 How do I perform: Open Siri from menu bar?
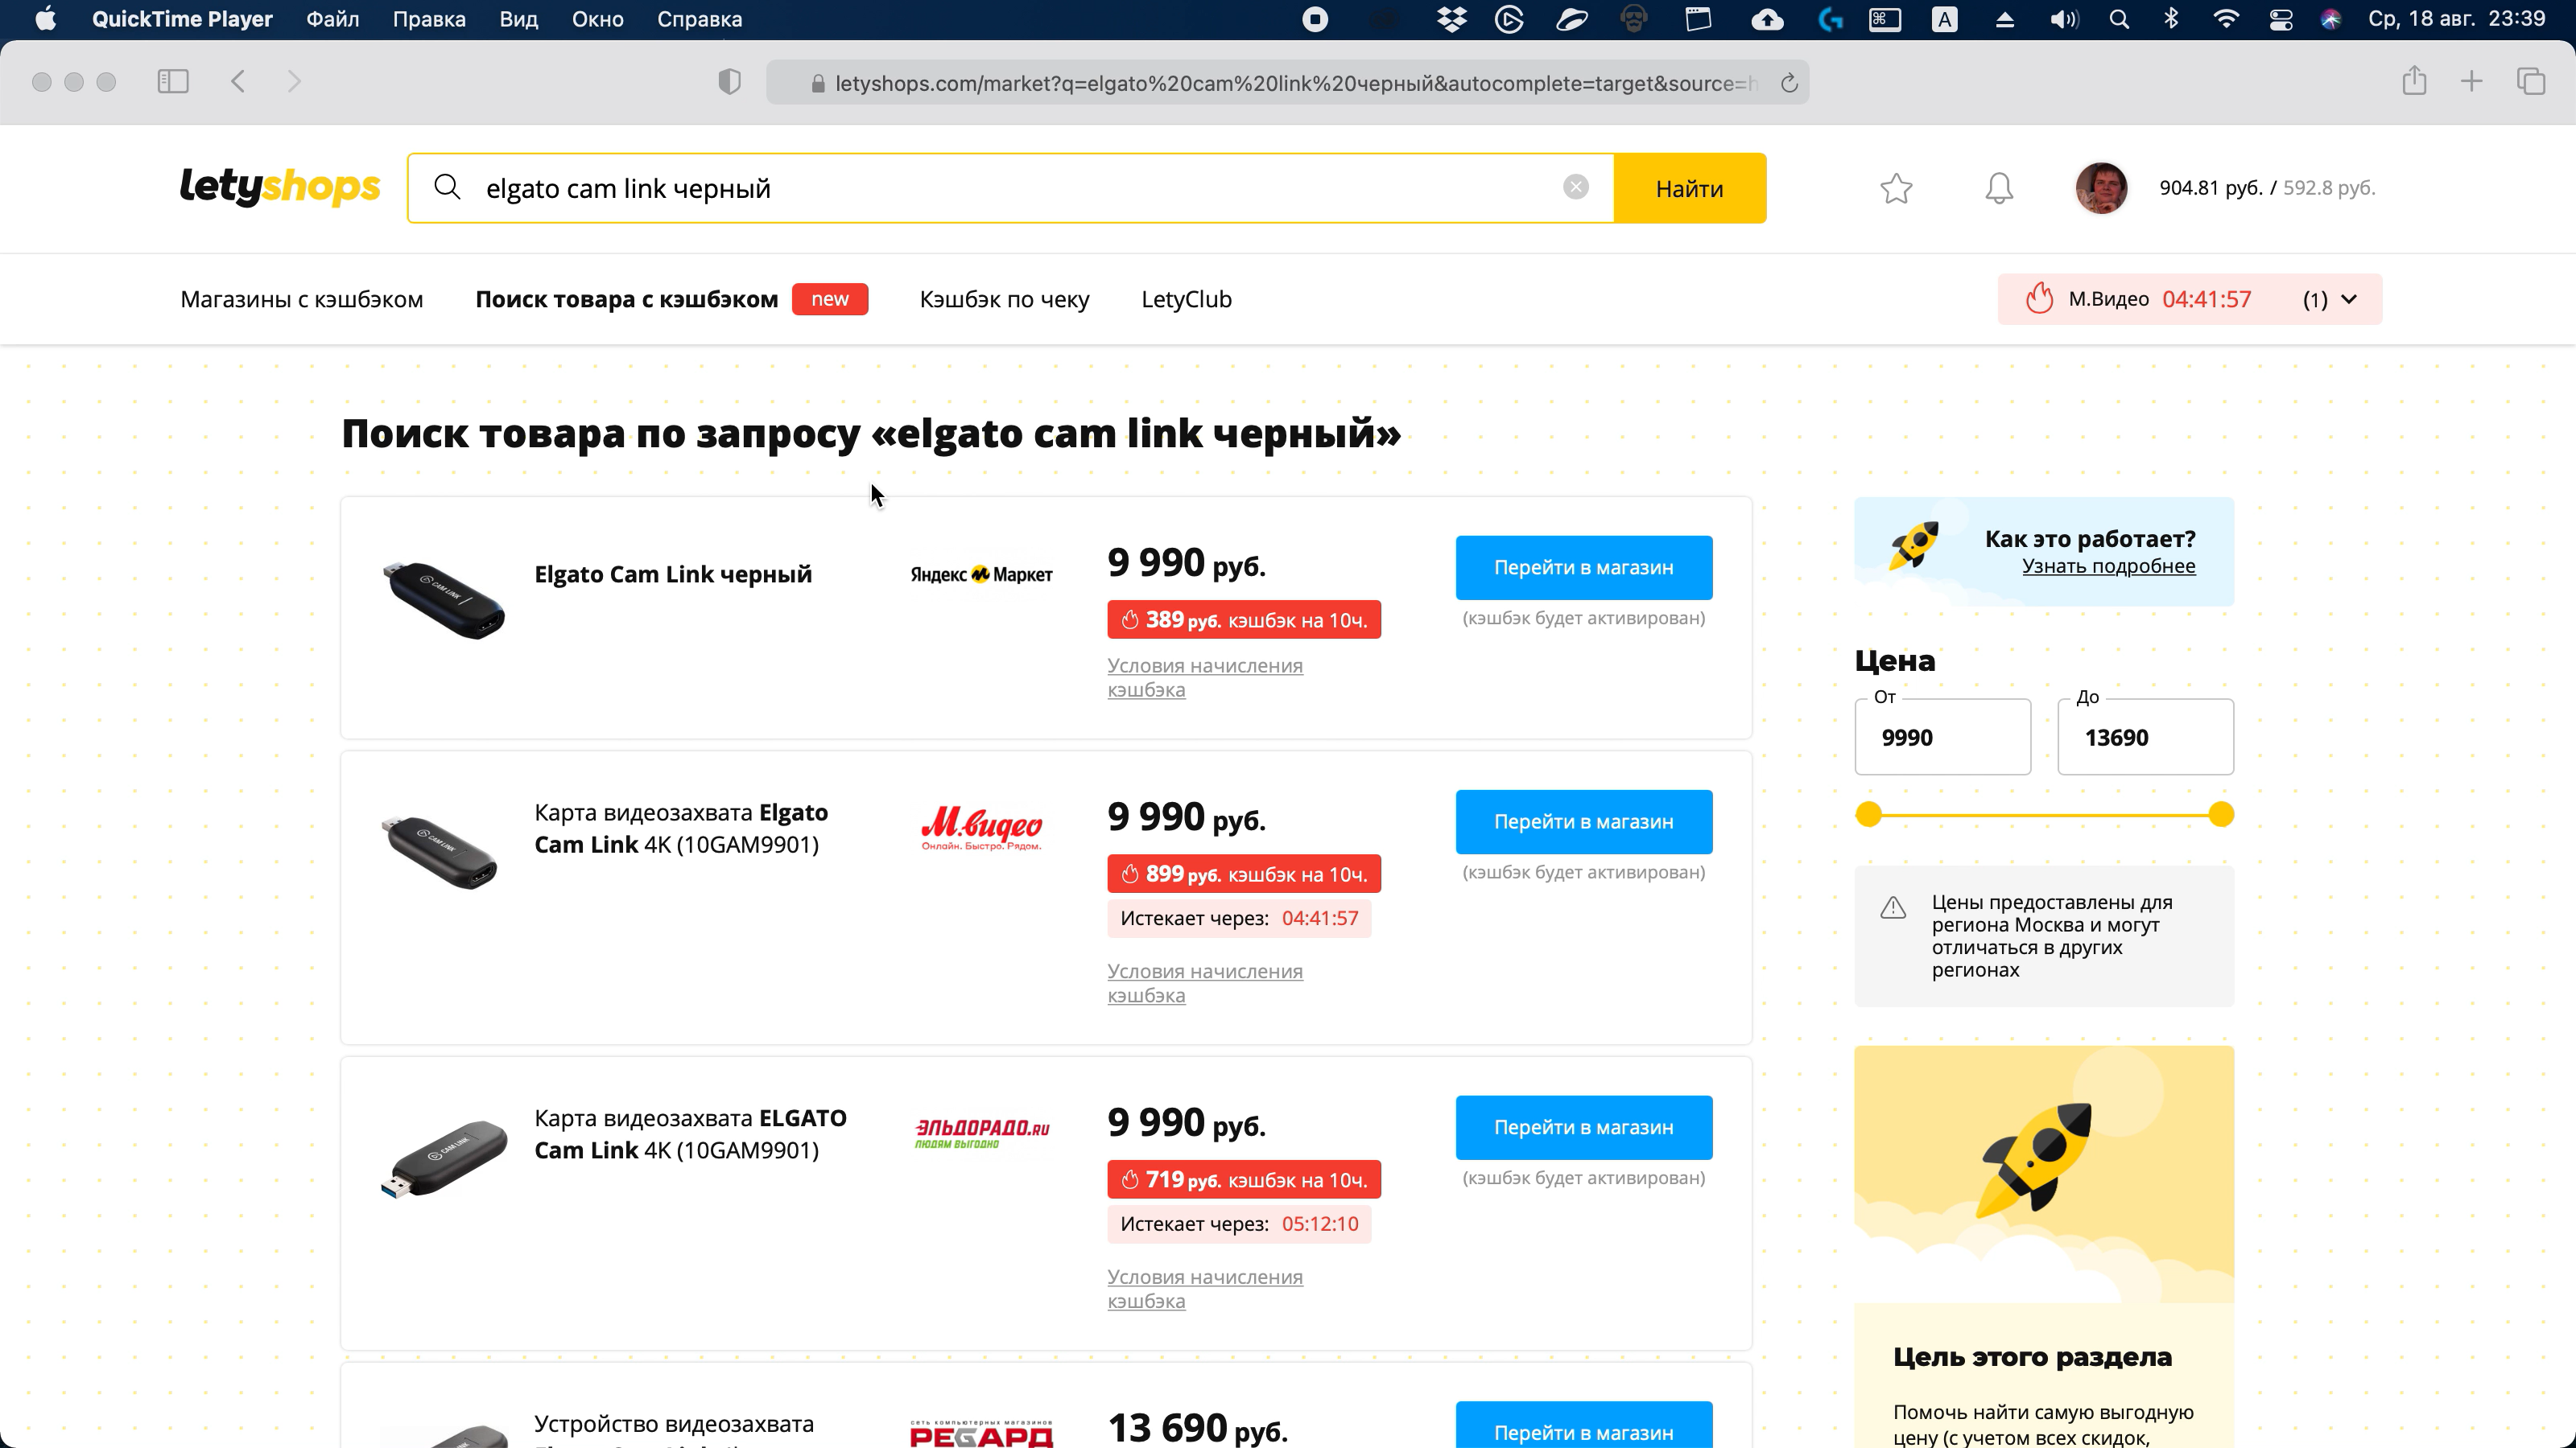click(2331, 19)
